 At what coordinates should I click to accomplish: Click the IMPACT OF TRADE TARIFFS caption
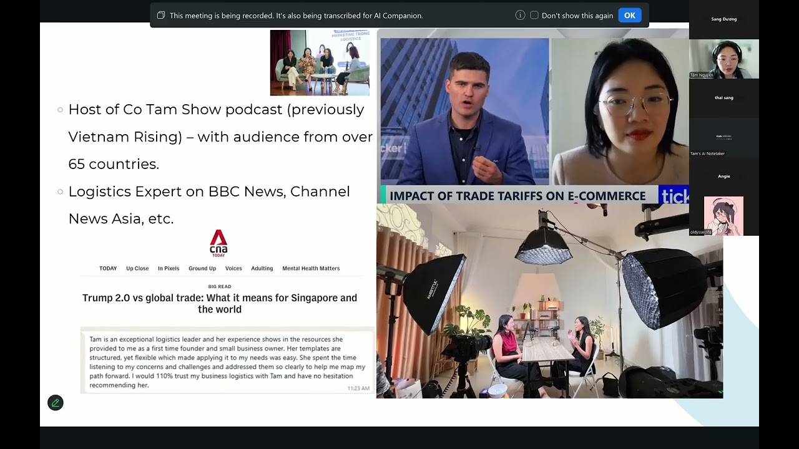[x=517, y=196]
